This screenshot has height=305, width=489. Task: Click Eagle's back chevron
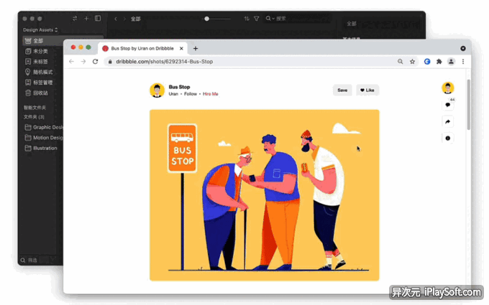tap(116, 19)
